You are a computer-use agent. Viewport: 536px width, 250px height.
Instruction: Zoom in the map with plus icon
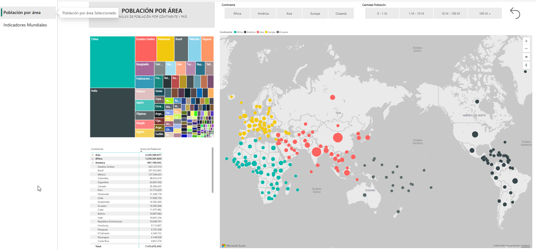pyautogui.click(x=526, y=41)
